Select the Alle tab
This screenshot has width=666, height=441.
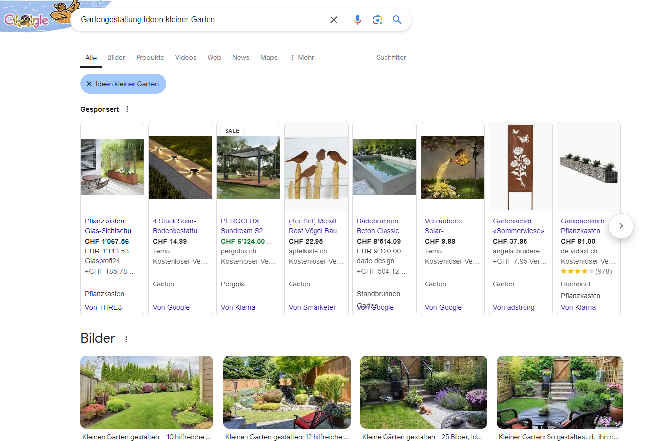[x=91, y=58]
